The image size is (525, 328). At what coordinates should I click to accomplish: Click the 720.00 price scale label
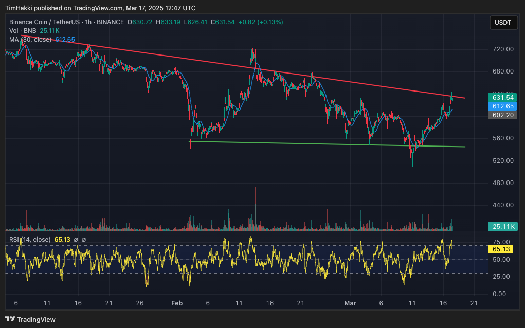click(503, 49)
